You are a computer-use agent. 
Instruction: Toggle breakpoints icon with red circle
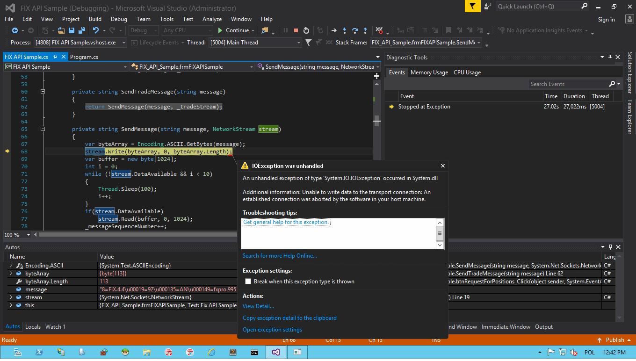click(x=380, y=30)
